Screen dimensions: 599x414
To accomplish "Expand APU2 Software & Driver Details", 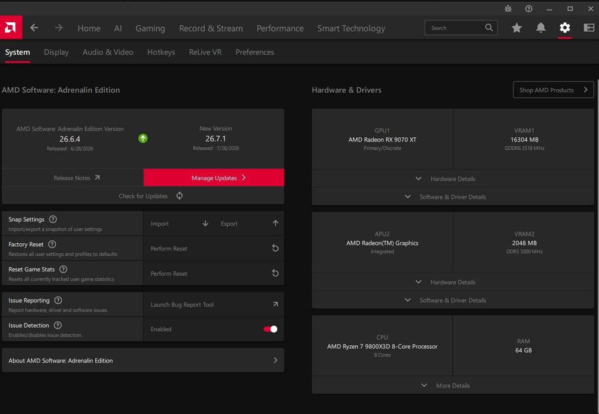I will pyautogui.click(x=453, y=300).
